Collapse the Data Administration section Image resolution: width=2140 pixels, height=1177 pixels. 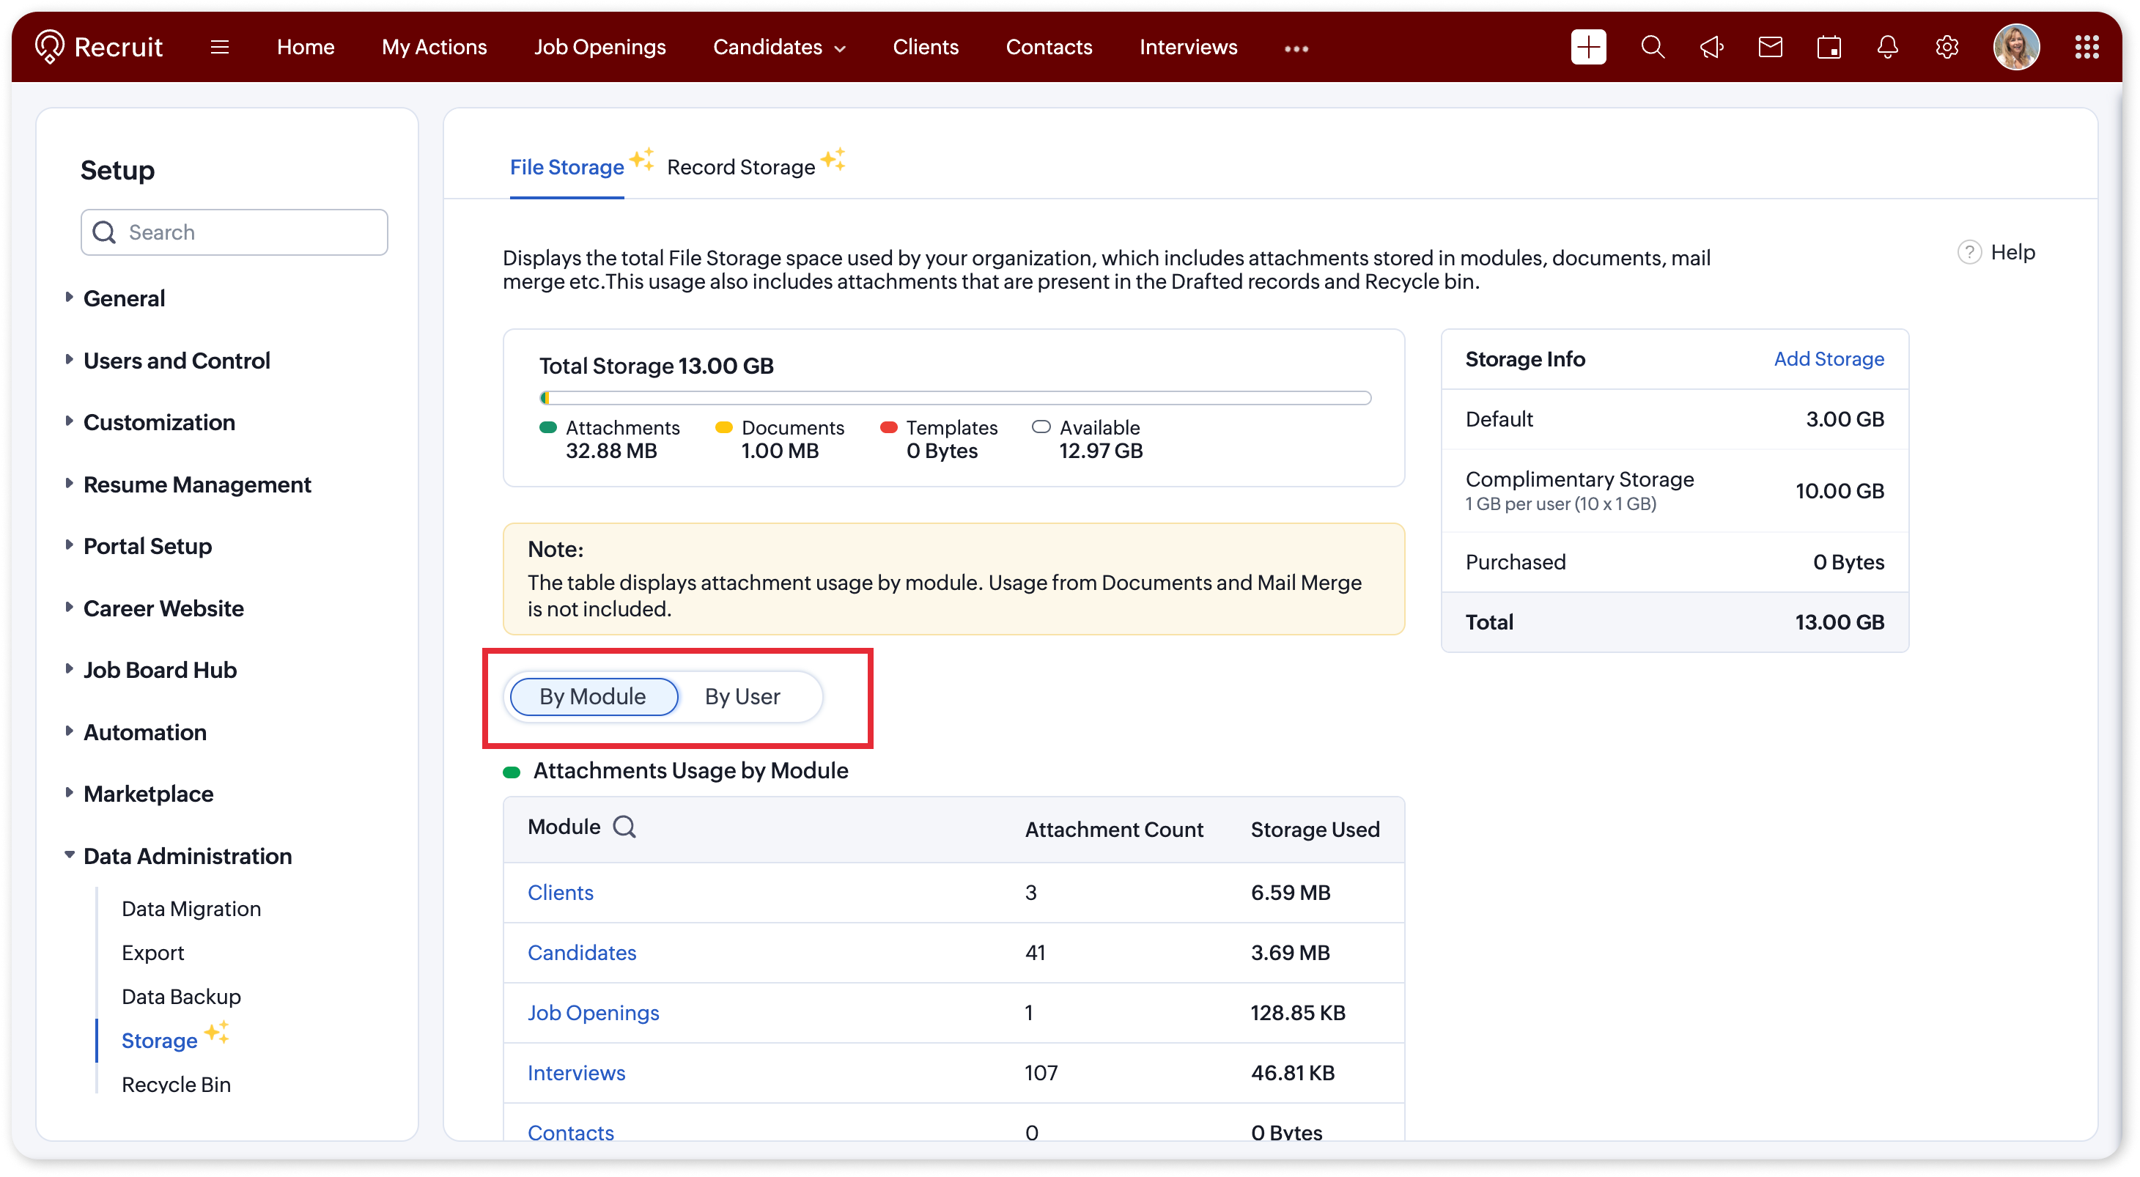pos(187,855)
